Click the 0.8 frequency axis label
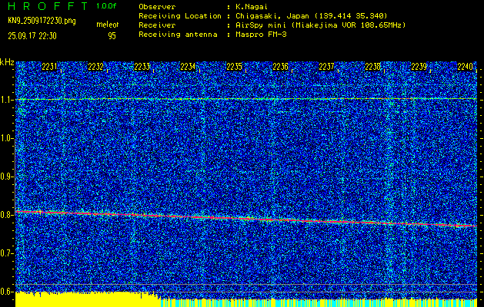484x307 pixels. click(x=6, y=215)
